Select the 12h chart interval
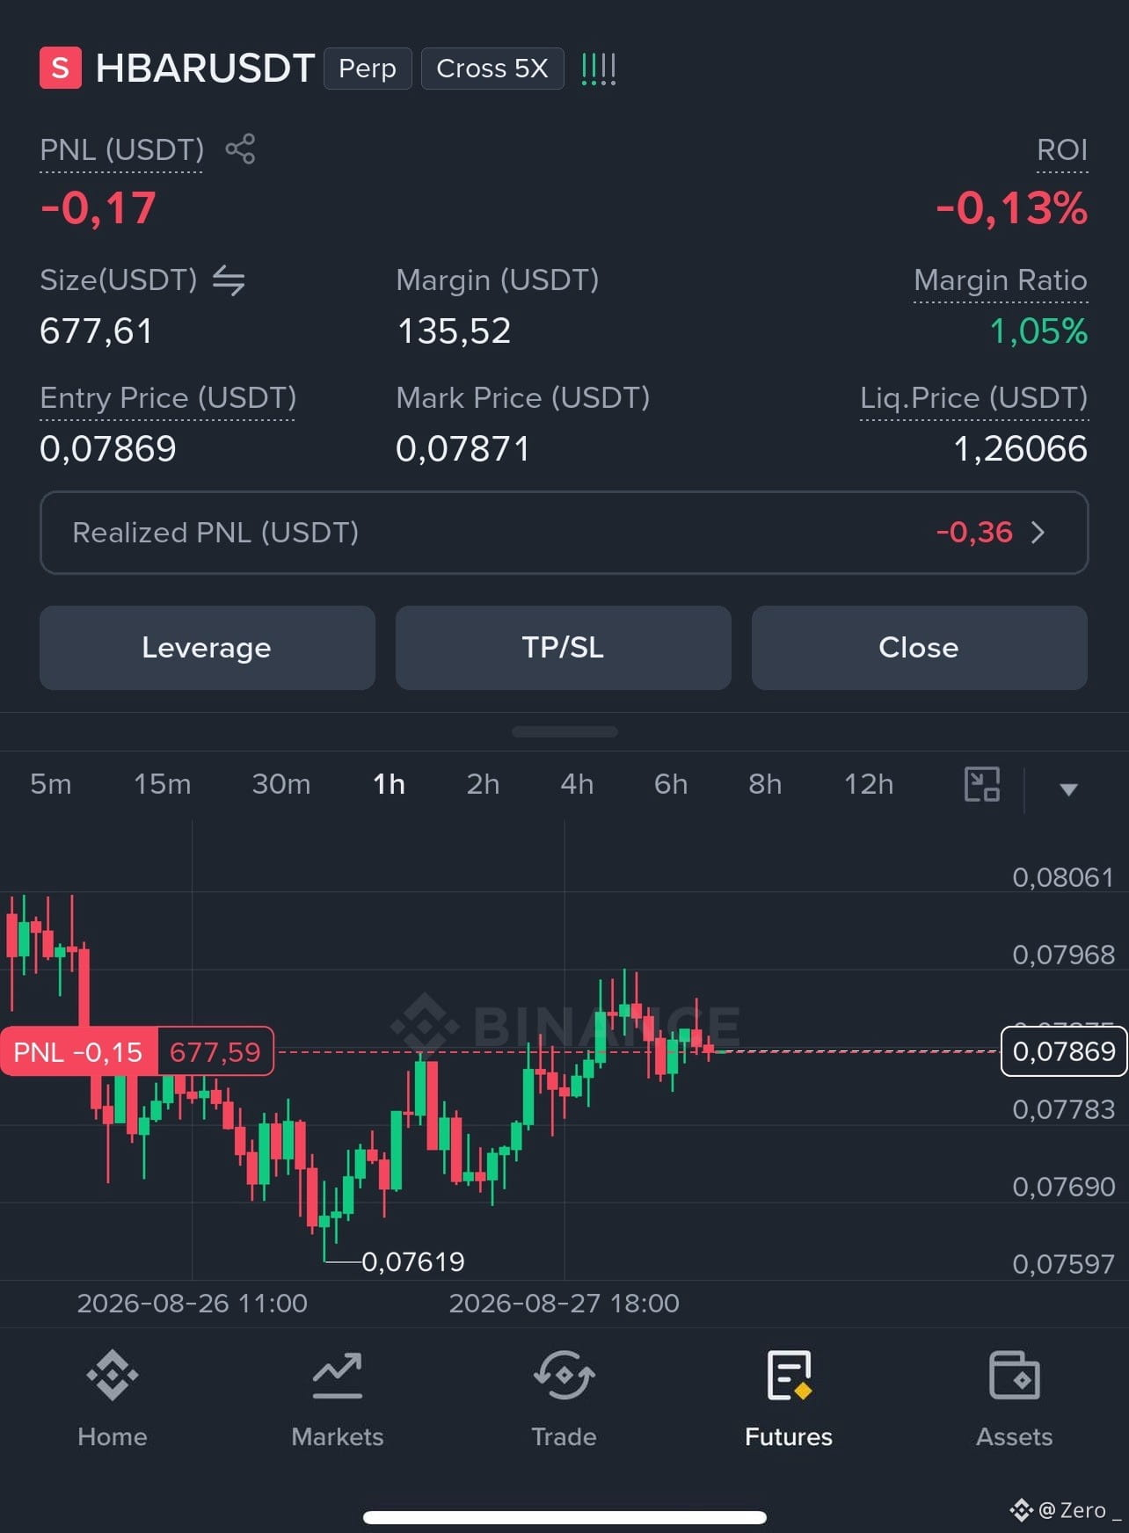The image size is (1129, 1533). (869, 783)
